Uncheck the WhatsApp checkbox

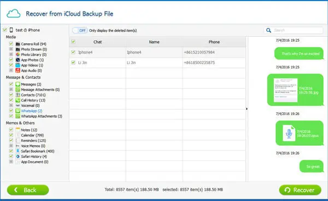11,111
